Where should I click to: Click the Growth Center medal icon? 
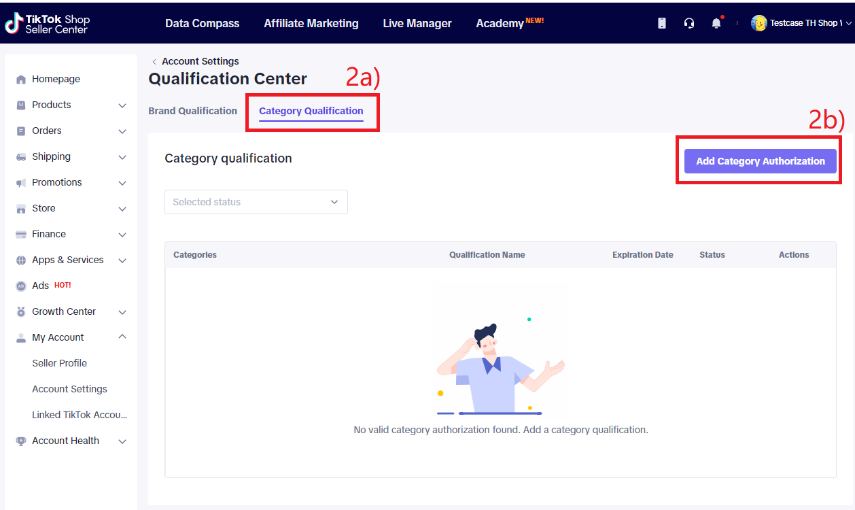21,312
